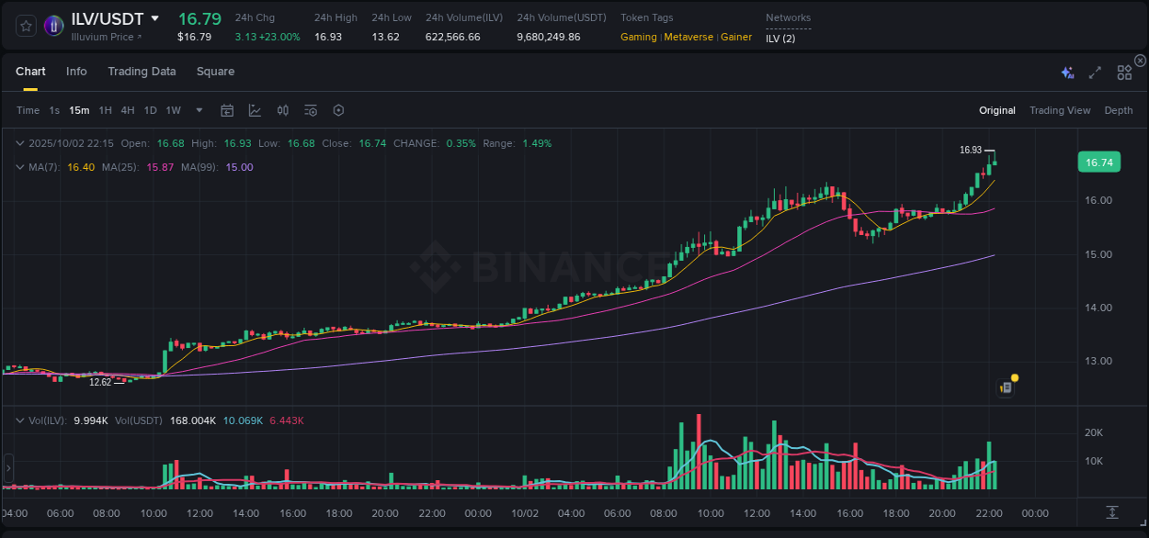This screenshot has width=1149, height=538.
Task: Open the grid layout panel icon
Action: click(x=1123, y=71)
